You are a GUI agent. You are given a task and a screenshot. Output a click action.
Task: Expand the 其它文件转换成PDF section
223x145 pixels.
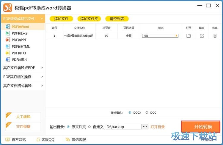(x=23, y=68)
